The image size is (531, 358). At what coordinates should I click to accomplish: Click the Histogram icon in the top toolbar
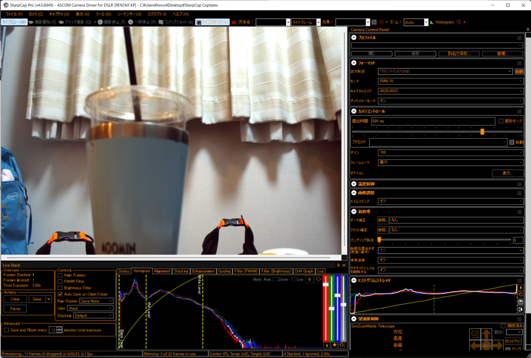pos(432,22)
